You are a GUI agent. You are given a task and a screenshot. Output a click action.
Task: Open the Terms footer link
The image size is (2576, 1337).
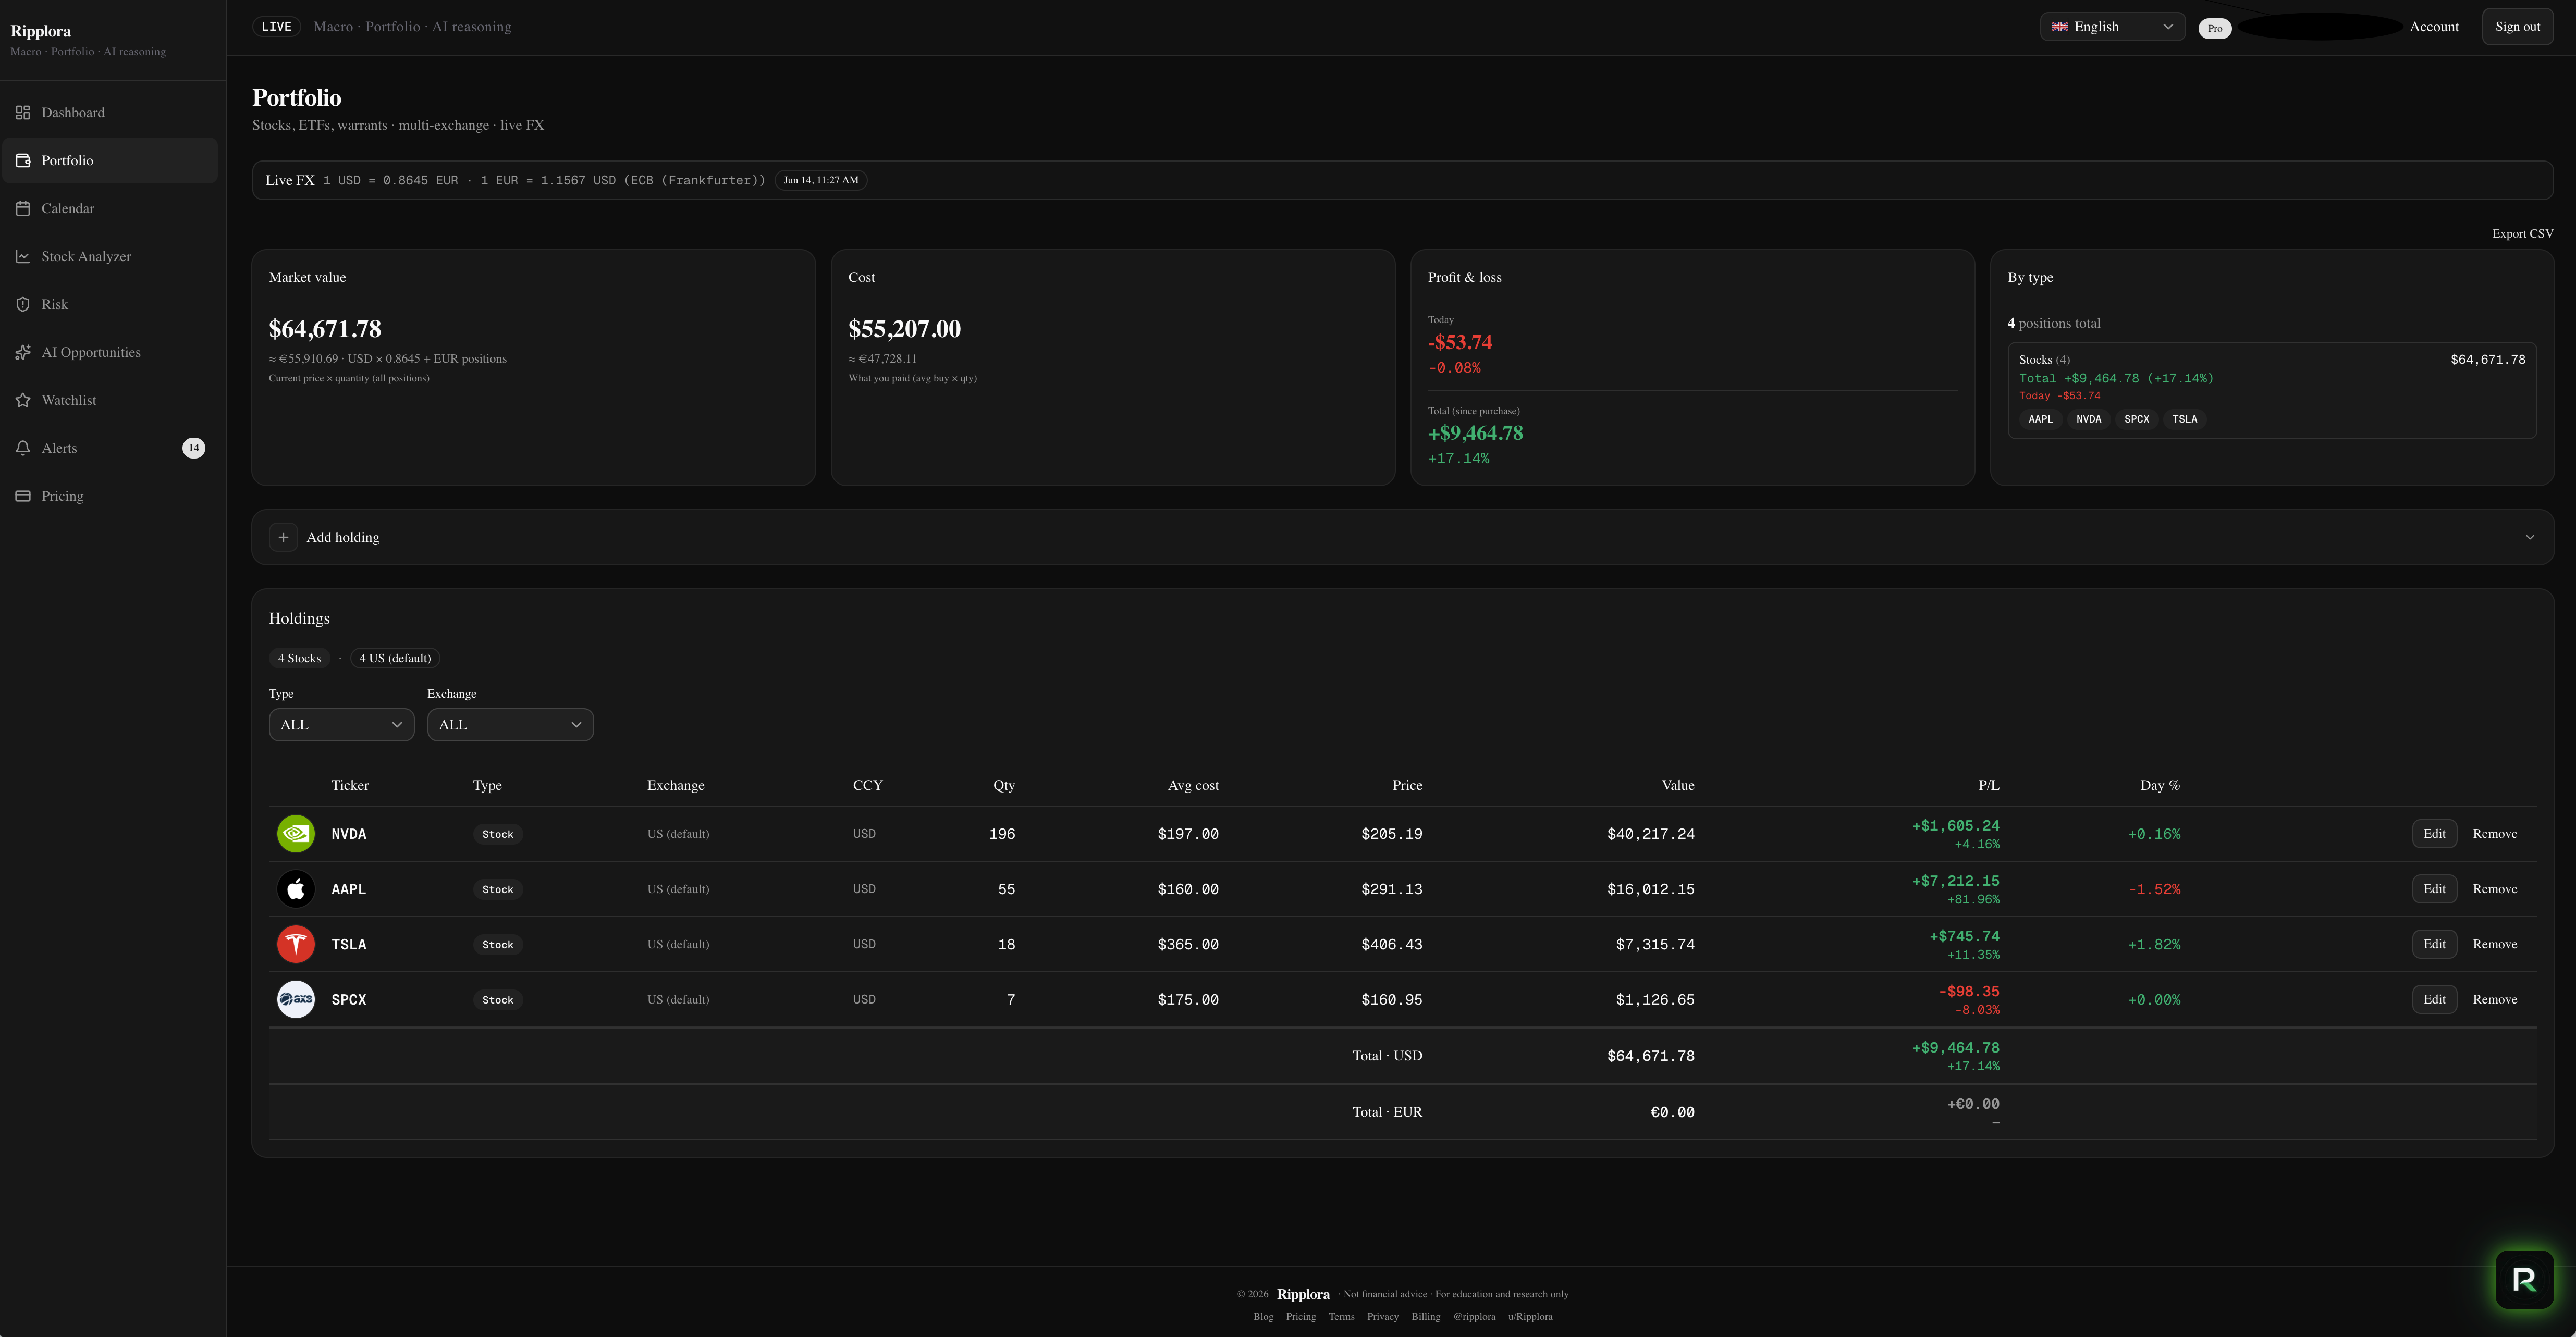[x=1341, y=1317]
